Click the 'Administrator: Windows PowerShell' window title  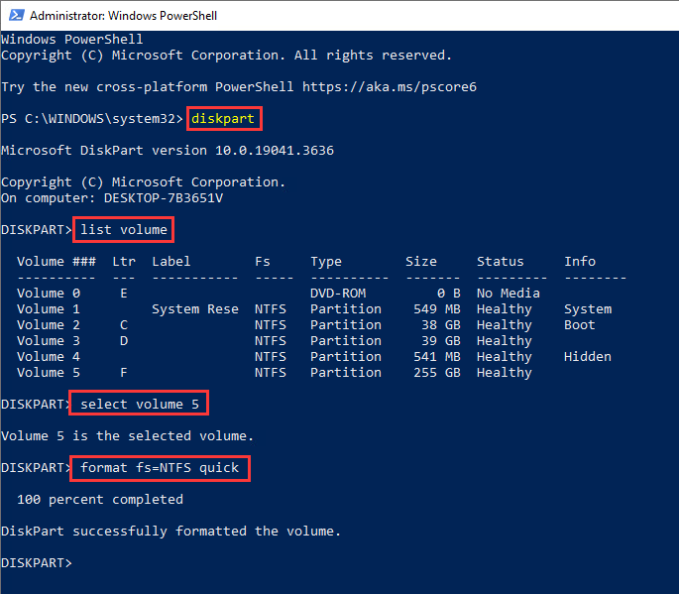coord(123,16)
